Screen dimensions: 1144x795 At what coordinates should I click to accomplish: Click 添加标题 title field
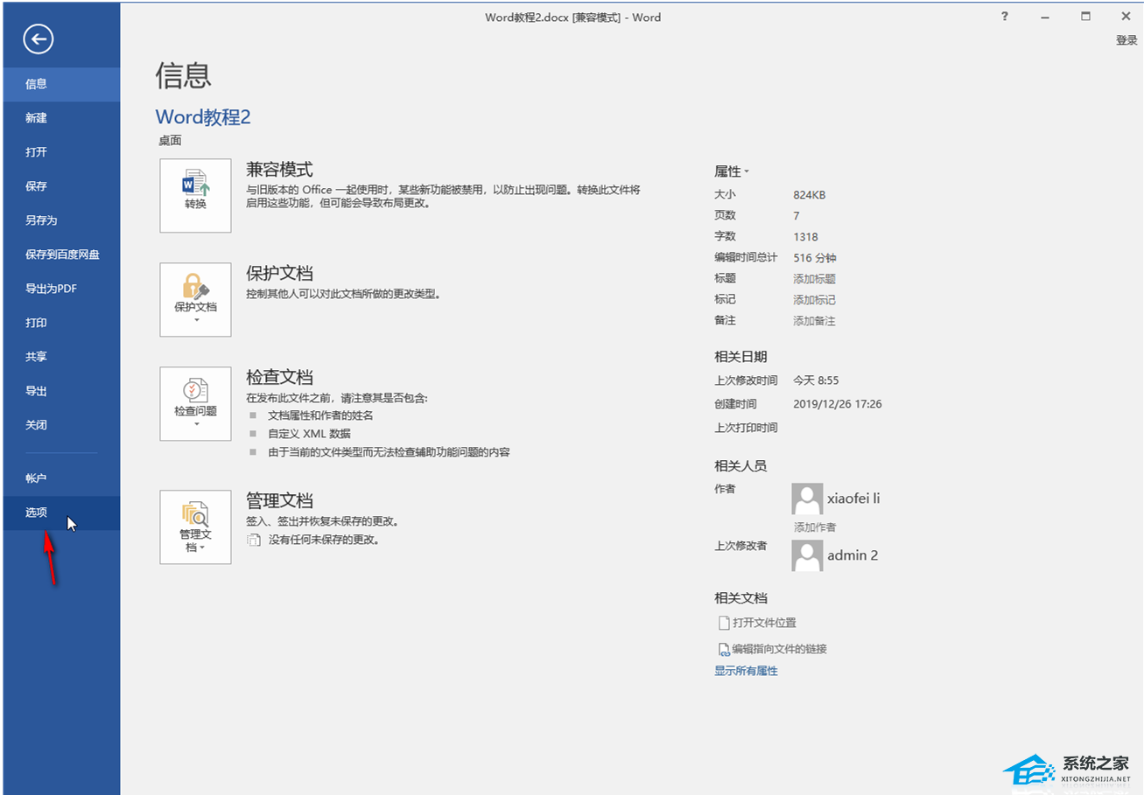pyautogui.click(x=814, y=279)
